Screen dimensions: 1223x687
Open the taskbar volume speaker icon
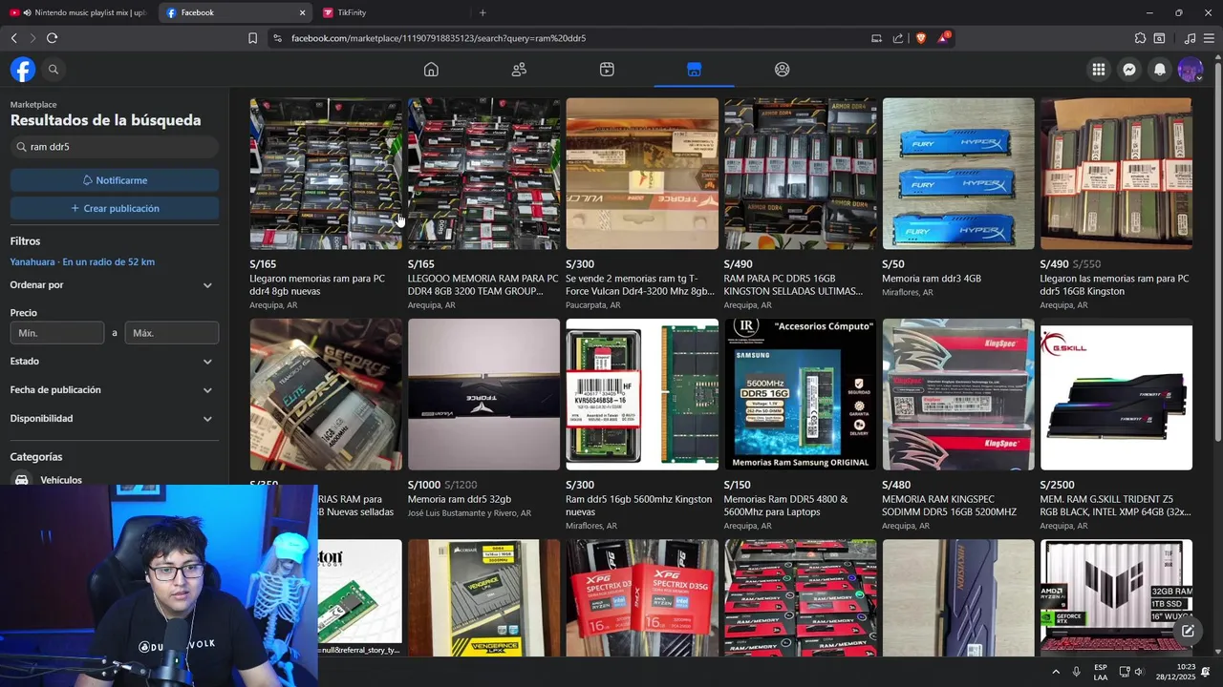pos(1138,672)
